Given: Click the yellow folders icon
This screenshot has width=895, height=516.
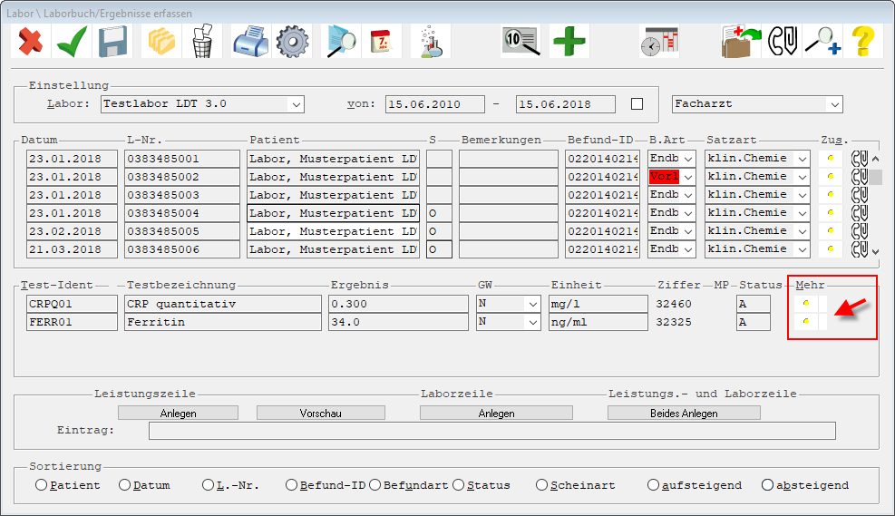Looking at the screenshot, I should coord(161,41).
